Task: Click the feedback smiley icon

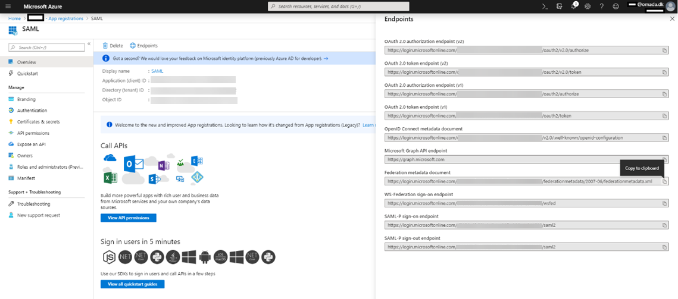Action: tap(615, 7)
